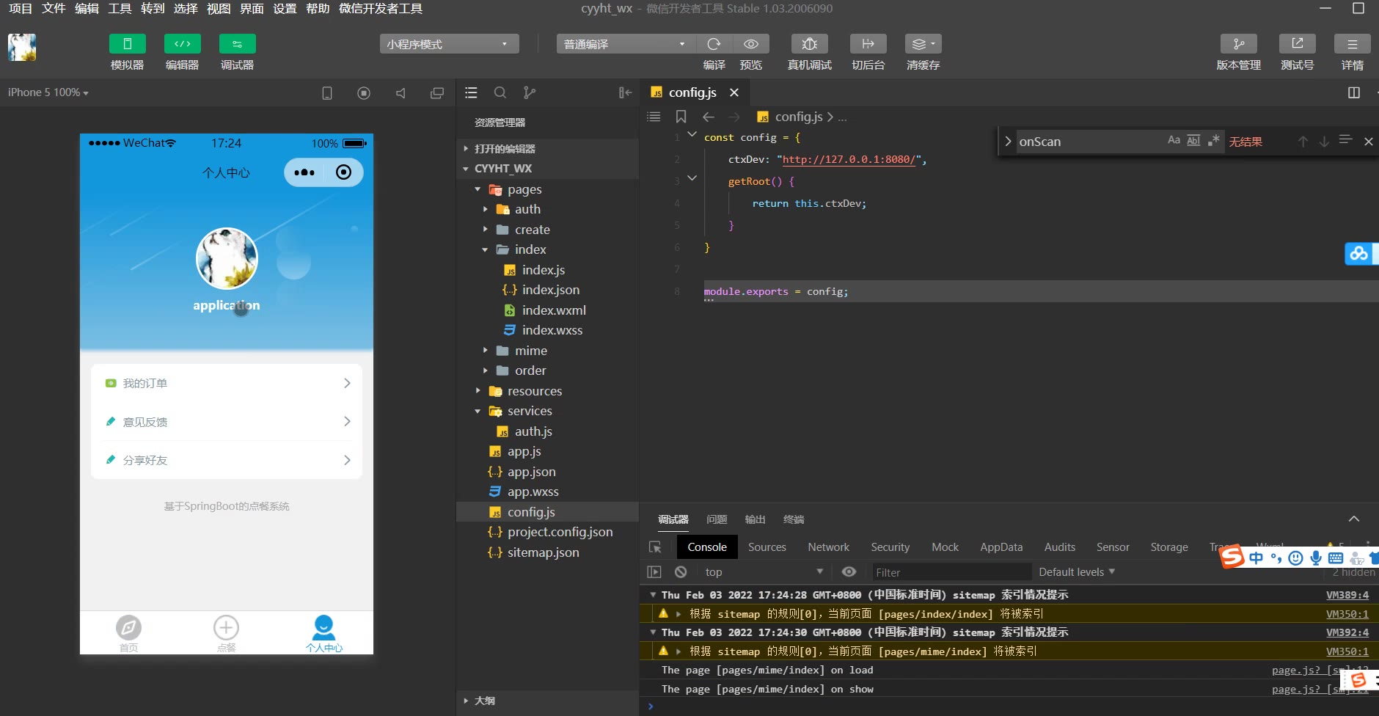Toggle match case in find widget
This screenshot has width=1379, height=716.
[x=1174, y=141]
